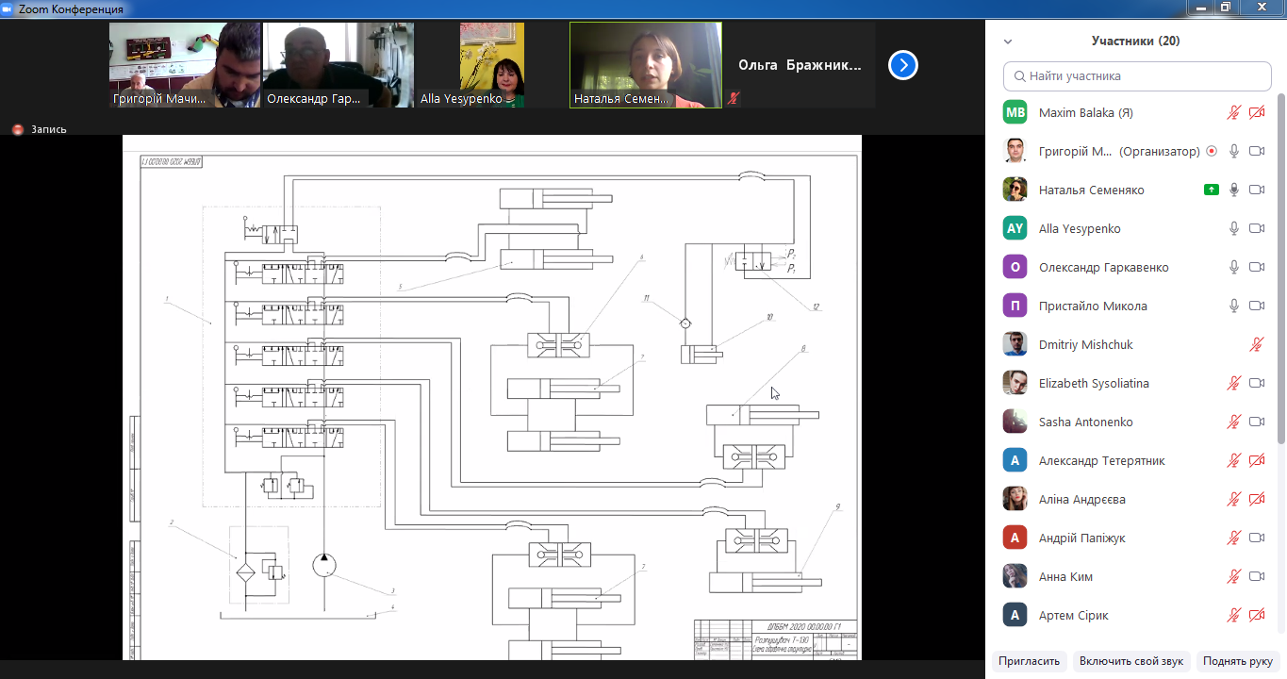1287x679 pixels.
Task: Click Аліна Андрєєва's disabled camera icon
Action: tap(1257, 499)
